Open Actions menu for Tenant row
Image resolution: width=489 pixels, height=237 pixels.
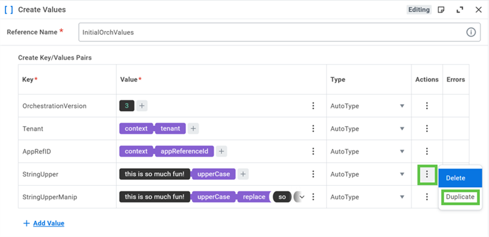427,129
